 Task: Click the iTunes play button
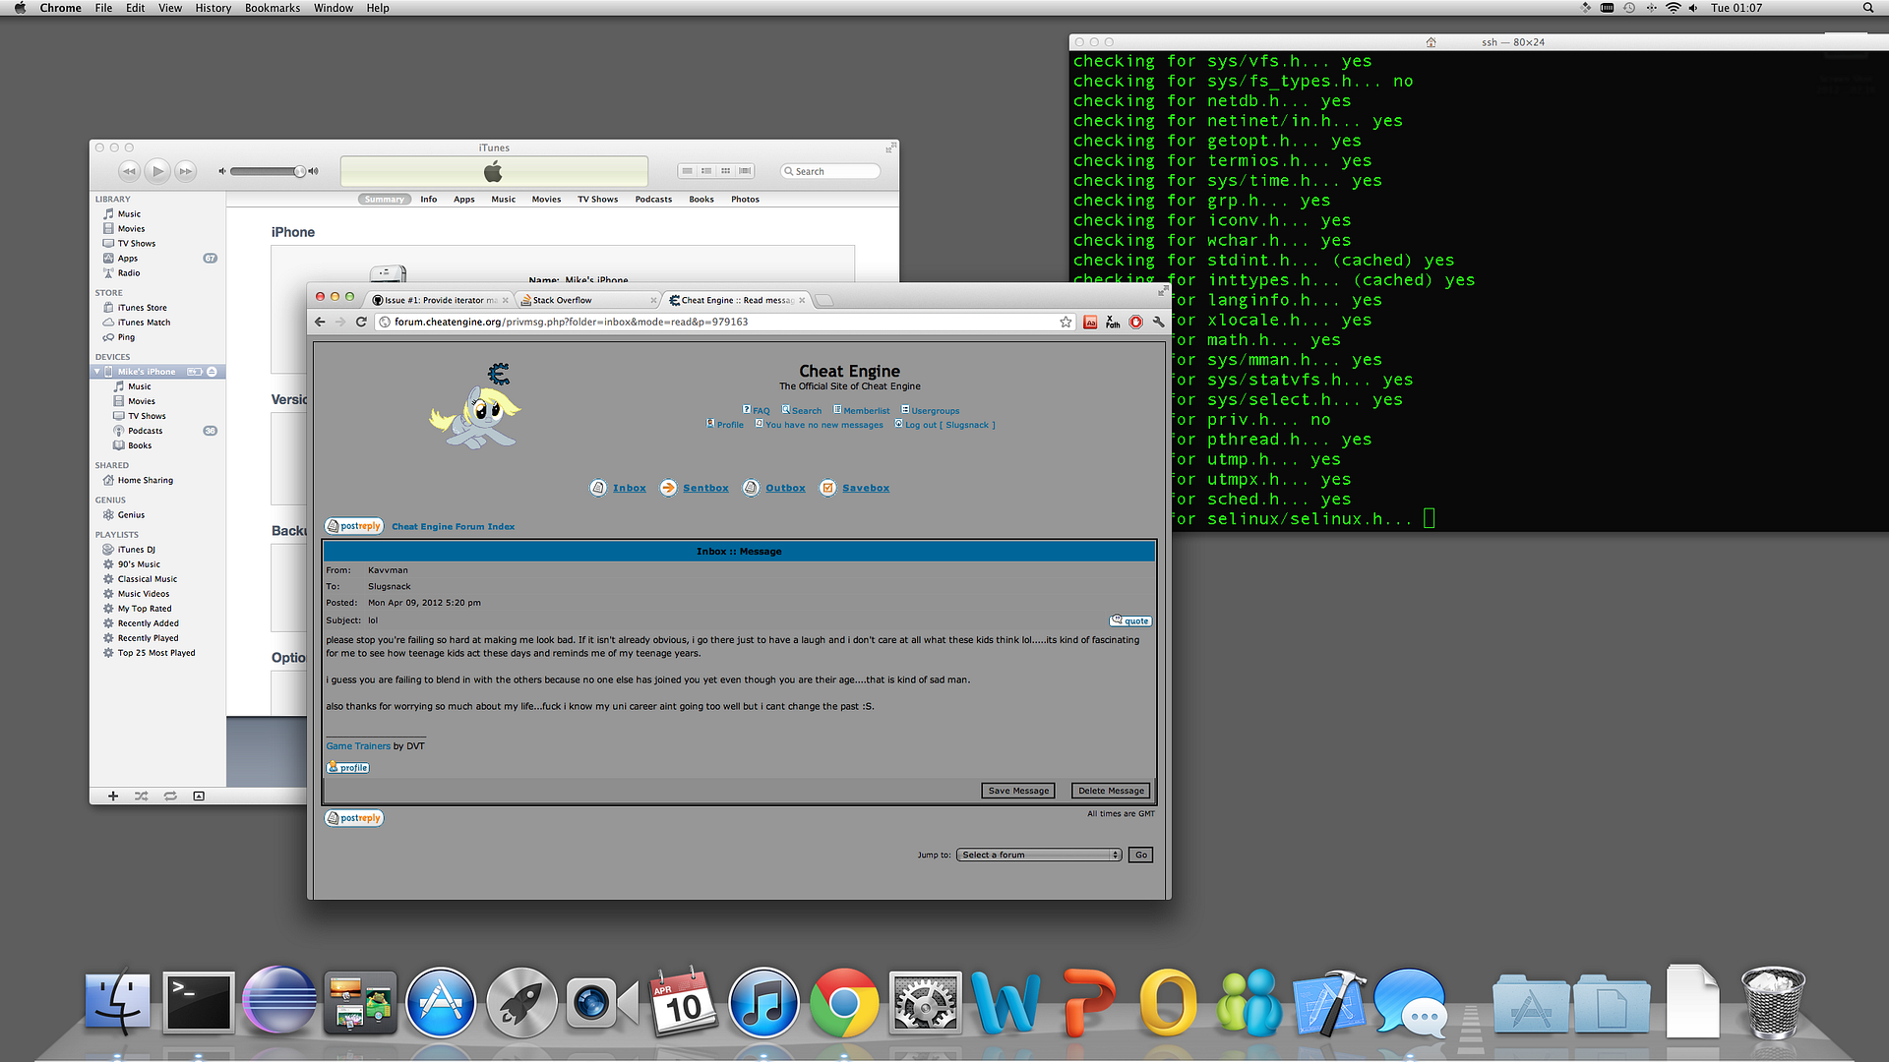coord(157,171)
